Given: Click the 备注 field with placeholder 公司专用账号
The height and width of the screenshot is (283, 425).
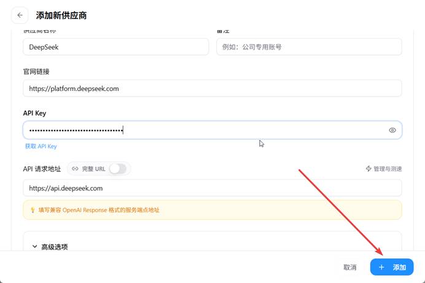Looking at the screenshot, I should click(x=309, y=47).
